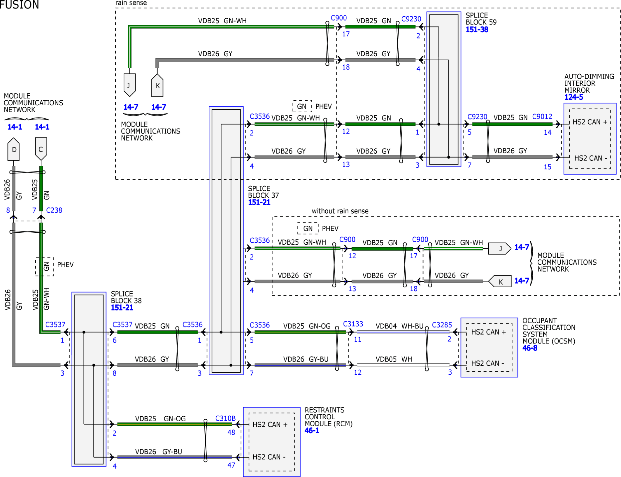This screenshot has height=477, width=621.
Task: Click the 14-1 link above the C connector
Action: (42, 127)
